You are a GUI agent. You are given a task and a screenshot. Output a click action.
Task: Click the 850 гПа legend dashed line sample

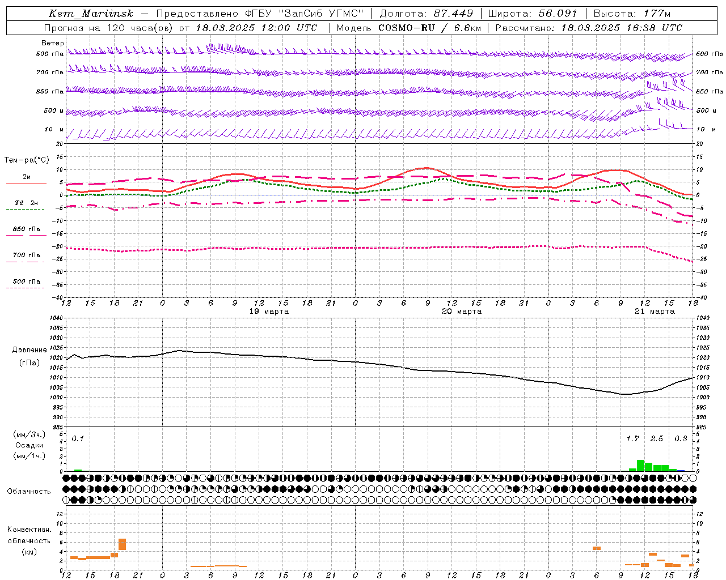click(26, 235)
